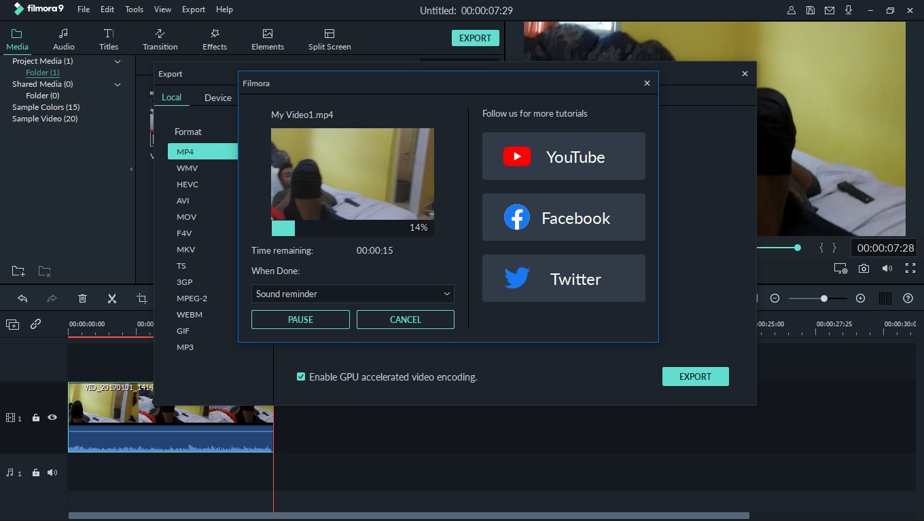Open the Media library tab
The width and height of the screenshot is (924, 521).
tap(17, 39)
